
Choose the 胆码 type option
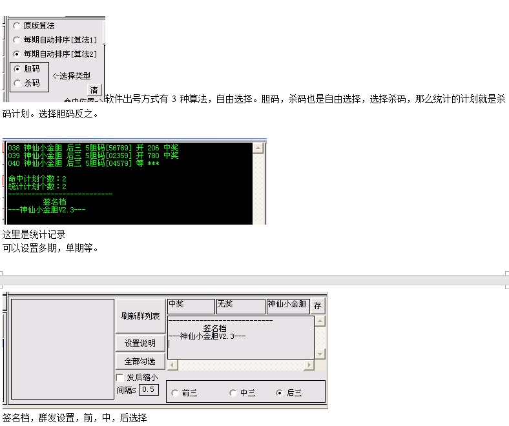[x=17, y=68]
